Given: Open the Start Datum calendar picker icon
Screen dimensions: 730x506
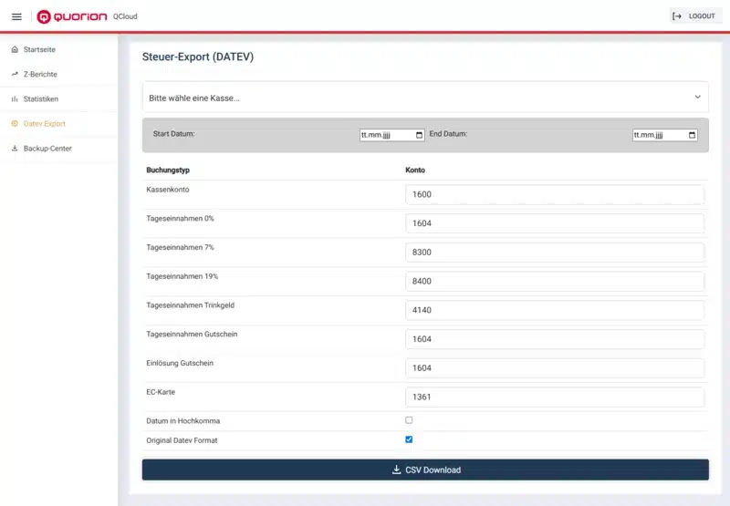Looking at the screenshot, I should (419, 135).
